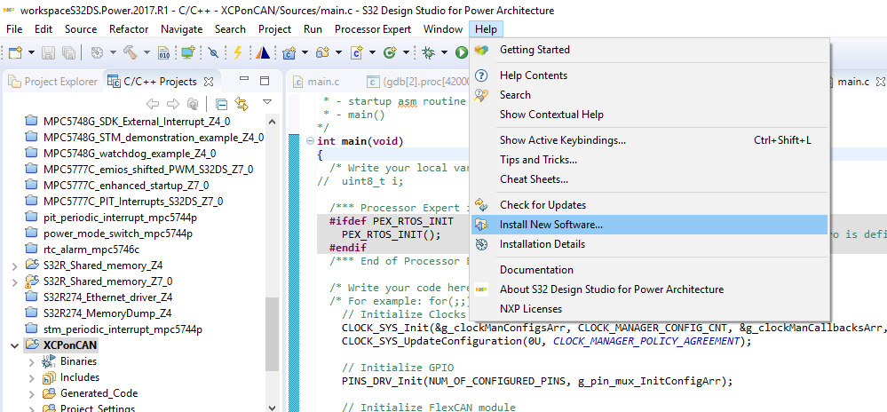This screenshot has width=887, height=412.
Task: Click the yellow lightning flash icon
Action: (238, 52)
